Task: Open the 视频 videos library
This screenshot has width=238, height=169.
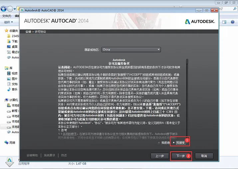Action: (13, 73)
